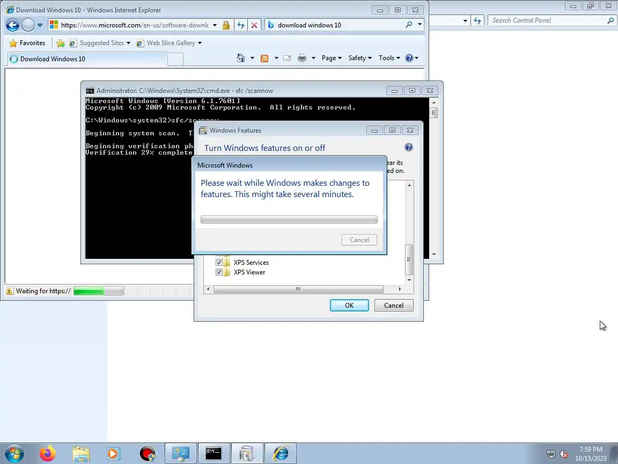Switch to Internet Explorer taskbar button
The height and width of the screenshot is (464, 618).
[280, 454]
